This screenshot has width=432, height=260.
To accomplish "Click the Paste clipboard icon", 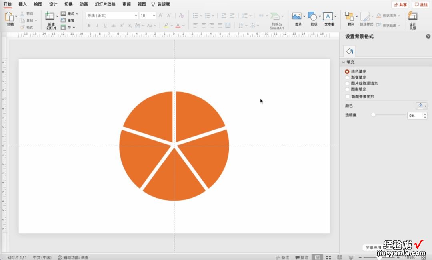I will pos(9,16).
